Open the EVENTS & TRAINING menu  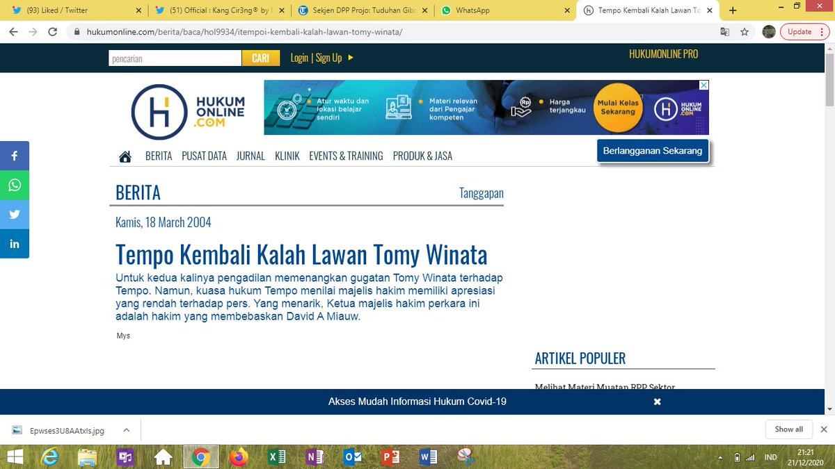click(x=346, y=156)
